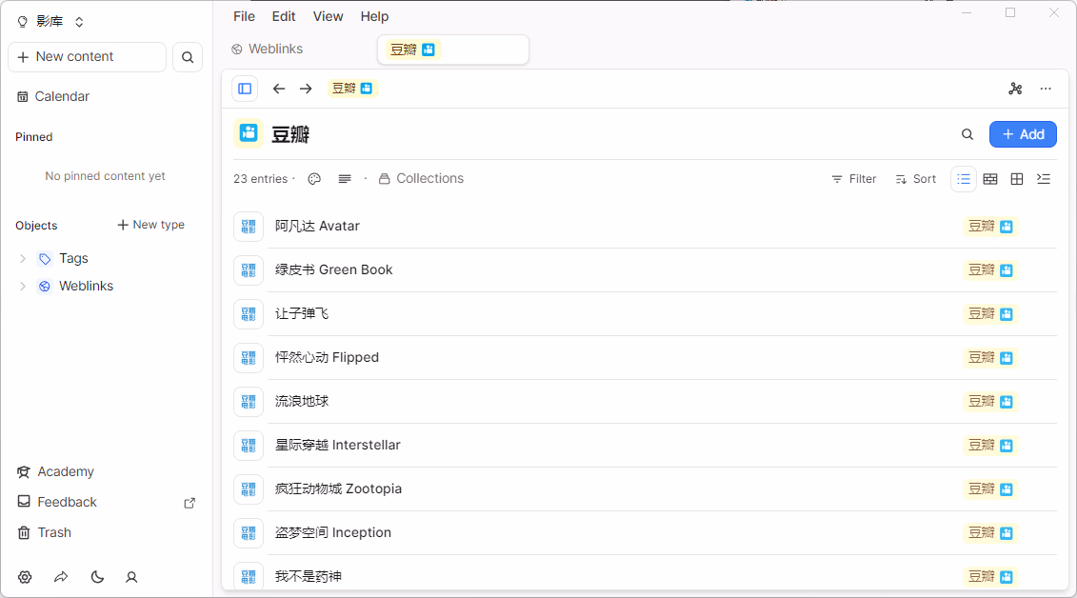
Task: Switch to the table grid view
Action: (x=1017, y=179)
